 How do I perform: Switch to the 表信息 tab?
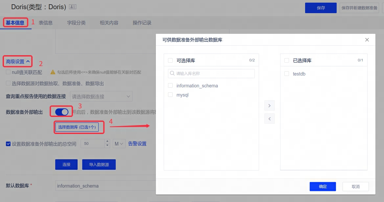[x=46, y=23]
